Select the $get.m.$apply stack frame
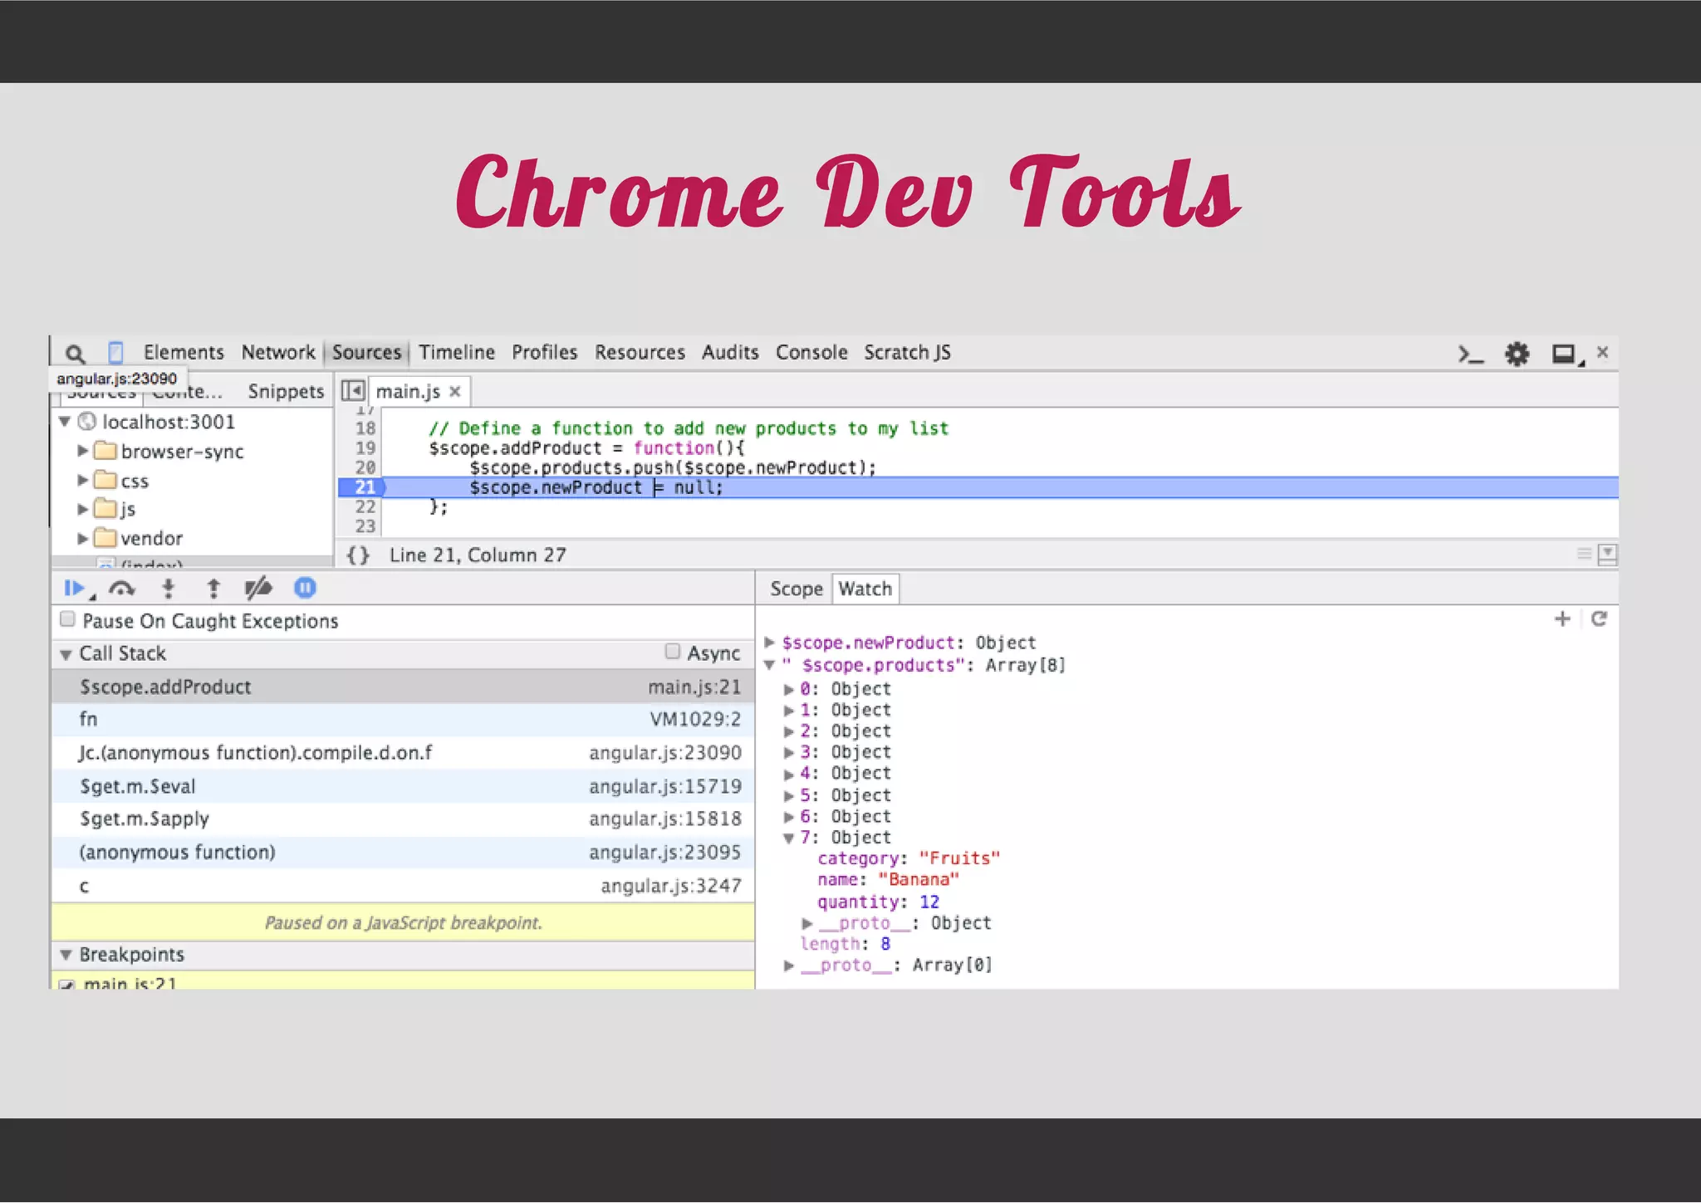 pos(403,819)
